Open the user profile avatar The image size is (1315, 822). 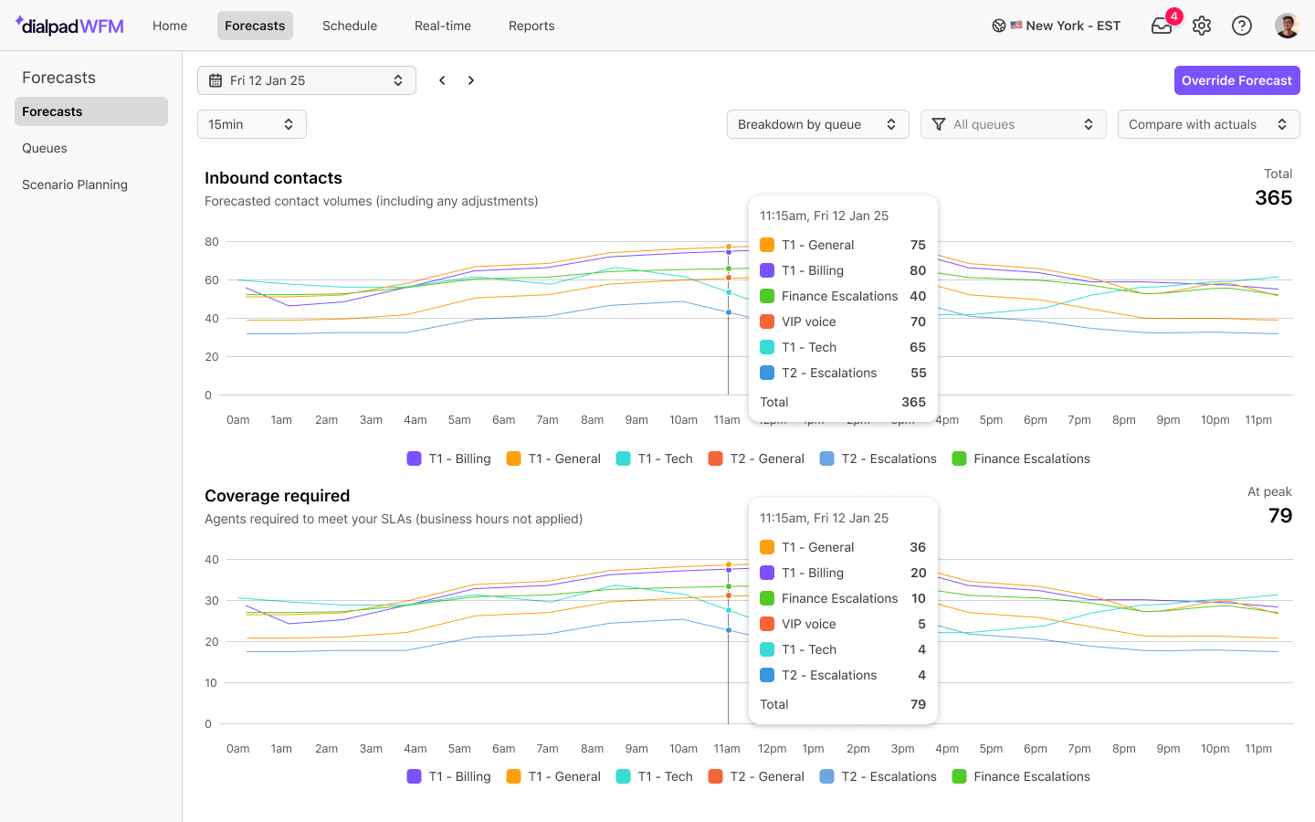(1287, 26)
